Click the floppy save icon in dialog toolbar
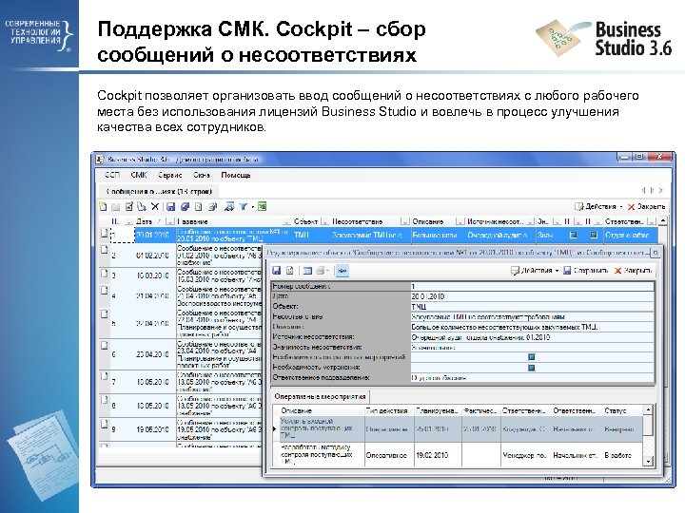 pos(277,271)
